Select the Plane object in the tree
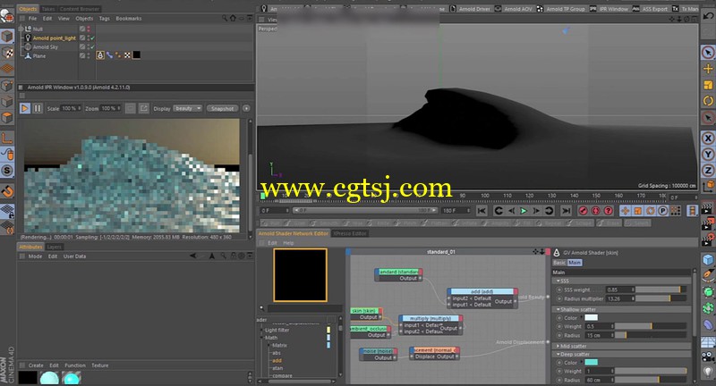This screenshot has height=386, width=716. pos(38,56)
